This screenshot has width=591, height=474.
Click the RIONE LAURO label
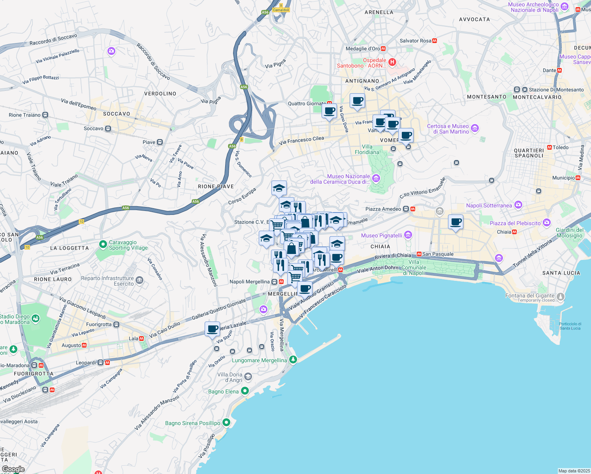click(x=53, y=279)
